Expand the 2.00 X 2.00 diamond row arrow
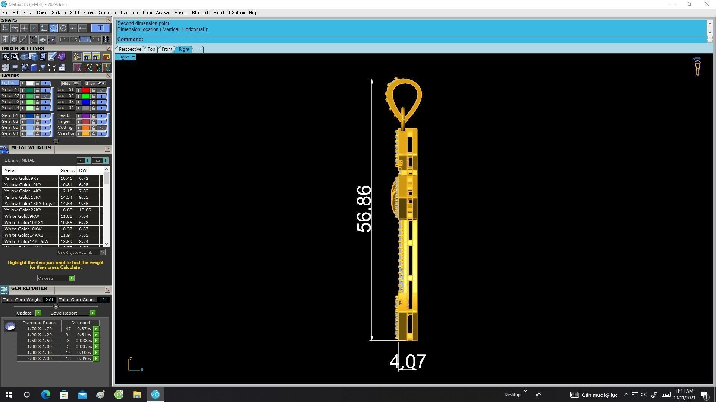The image size is (716, 402). coord(96,358)
